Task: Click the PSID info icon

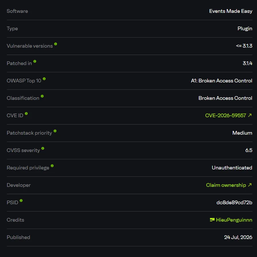Action: 21,201
